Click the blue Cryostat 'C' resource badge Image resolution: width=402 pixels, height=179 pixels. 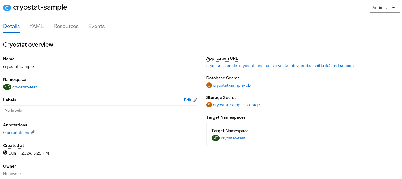(7, 8)
